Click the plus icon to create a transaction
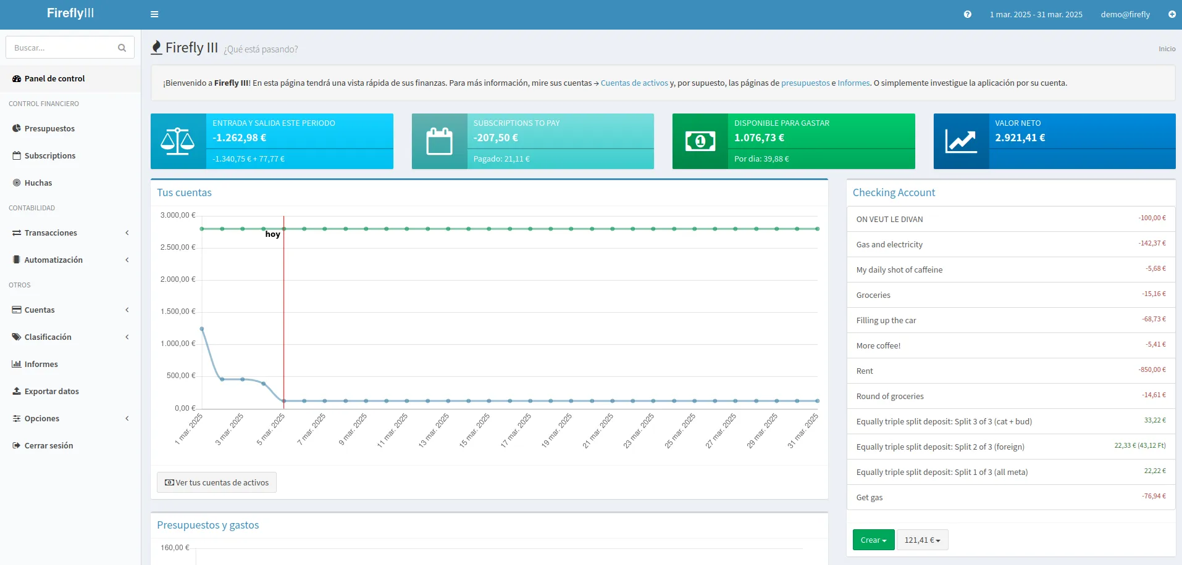Image resolution: width=1182 pixels, height=565 pixels. click(1172, 14)
